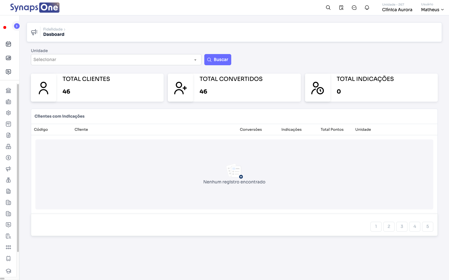Click the TOTAL INDICAÇÕES value 0
The width and height of the screenshot is (449, 280).
339,92
